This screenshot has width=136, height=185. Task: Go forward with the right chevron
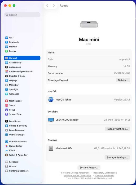pyautogui.click(x=54, y=6)
